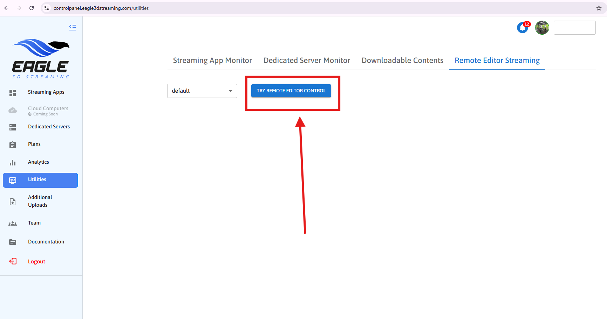Reload the page using browser refresh

click(x=32, y=8)
